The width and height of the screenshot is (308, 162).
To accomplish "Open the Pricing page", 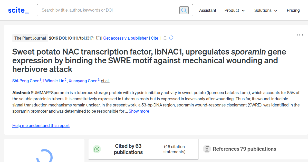I will click(x=293, y=10).
